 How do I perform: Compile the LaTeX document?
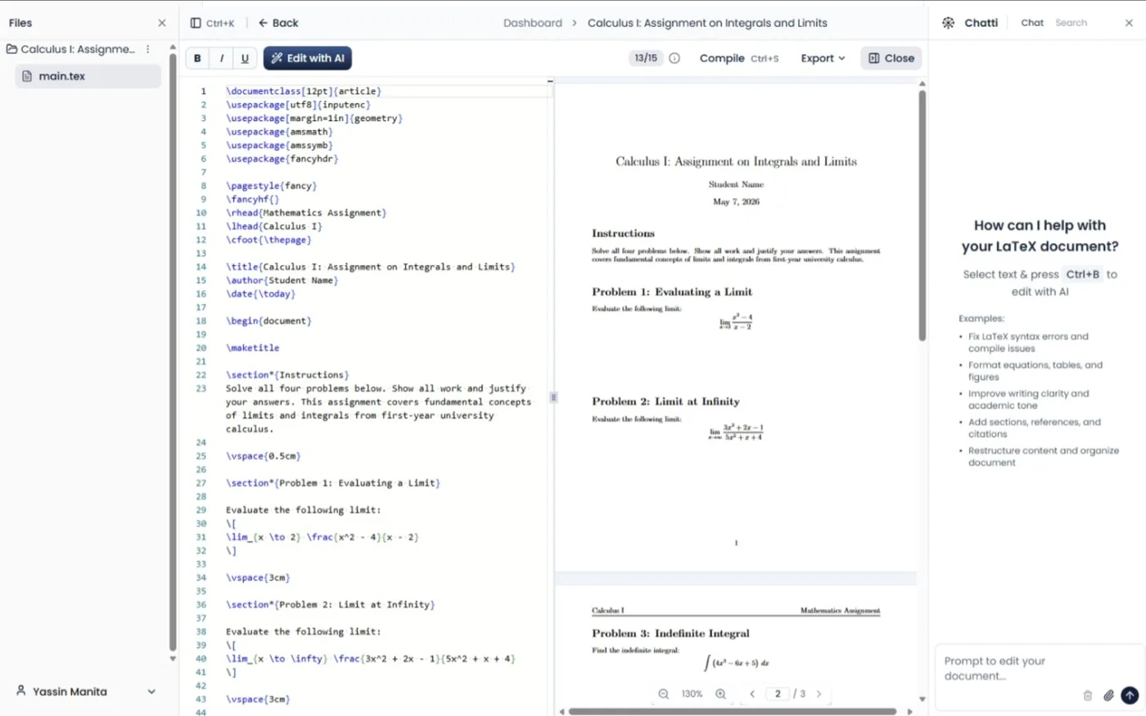click(739, 58)
